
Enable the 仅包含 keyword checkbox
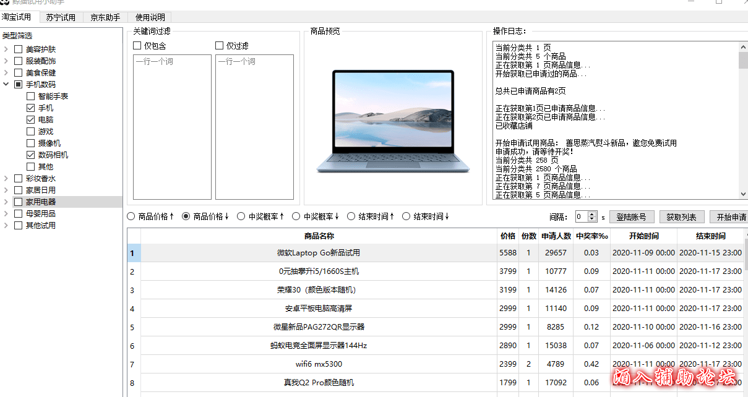[x=137, y=46]
